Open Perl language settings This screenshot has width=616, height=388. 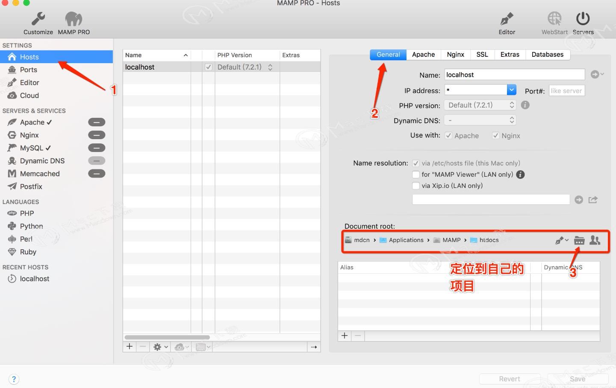(26, 239)
